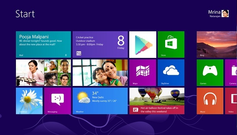Open the Store tile

point(171,44)
